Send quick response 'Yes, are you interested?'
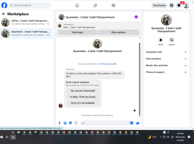The height and width of the screenshot is (144, 194). (83, 91)
